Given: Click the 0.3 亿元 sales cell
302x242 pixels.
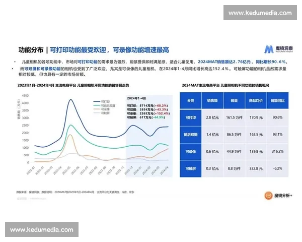Looking at the screenshot, I should pos(212,168).
